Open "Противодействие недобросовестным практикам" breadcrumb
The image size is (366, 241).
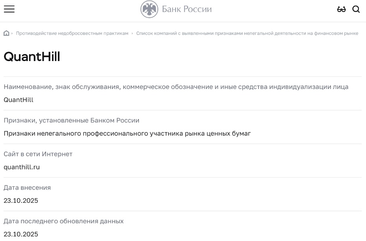coord(72,33)
